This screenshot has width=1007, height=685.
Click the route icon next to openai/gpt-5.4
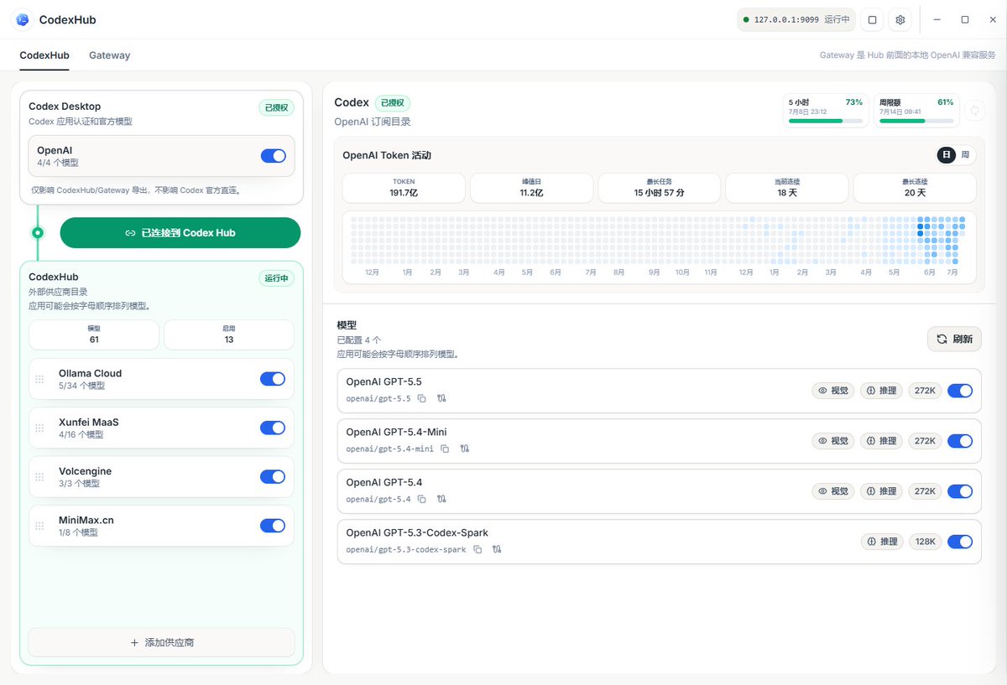pyautogui.click(x=441, y=499)
